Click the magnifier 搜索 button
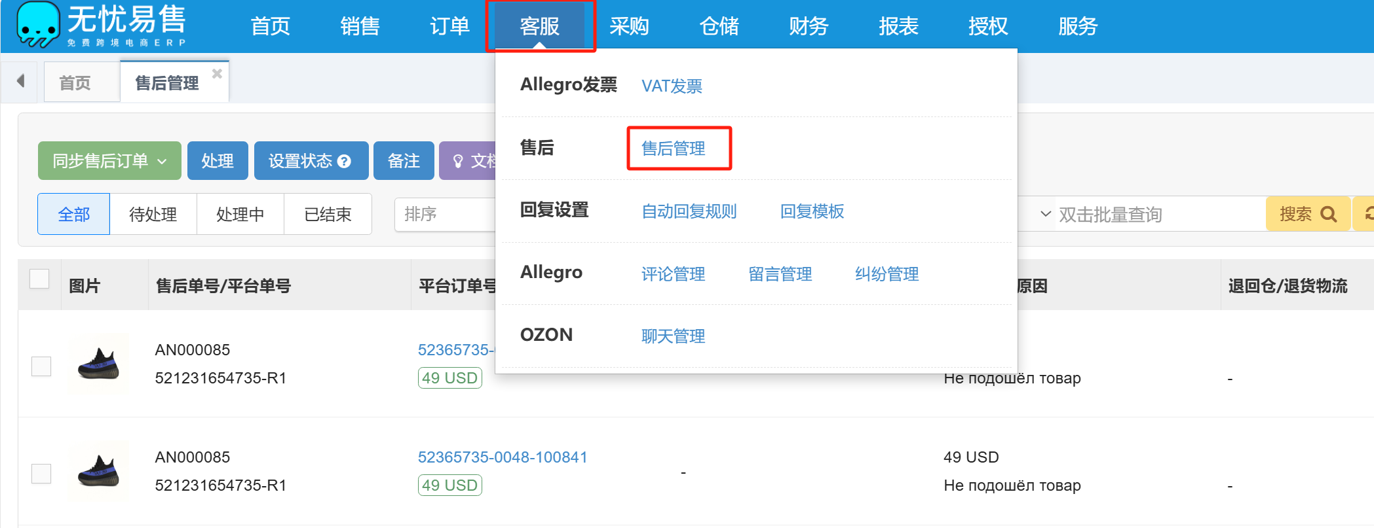 click(x=1307, y=214)
